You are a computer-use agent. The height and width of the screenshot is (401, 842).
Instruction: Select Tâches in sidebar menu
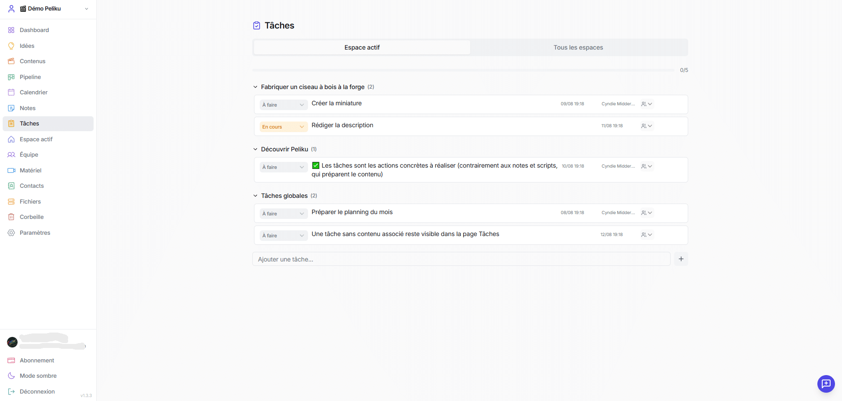point(48,124)
